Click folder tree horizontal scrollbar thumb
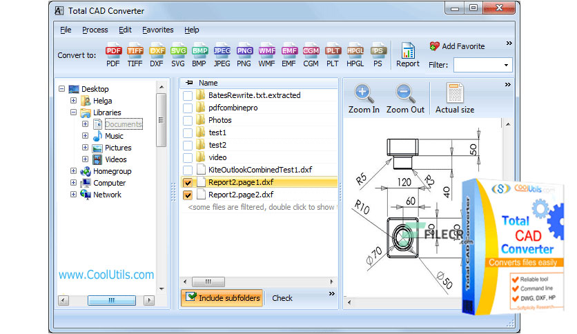577x334 pixels. pyautogui.click(x=112, y=300)
